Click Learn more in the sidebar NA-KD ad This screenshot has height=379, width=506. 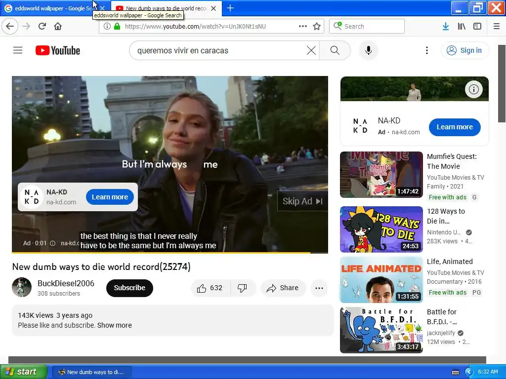pyautogui.click(x=455, y=127)
